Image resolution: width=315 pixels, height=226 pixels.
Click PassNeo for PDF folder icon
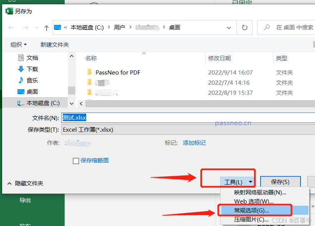(89, 72)
